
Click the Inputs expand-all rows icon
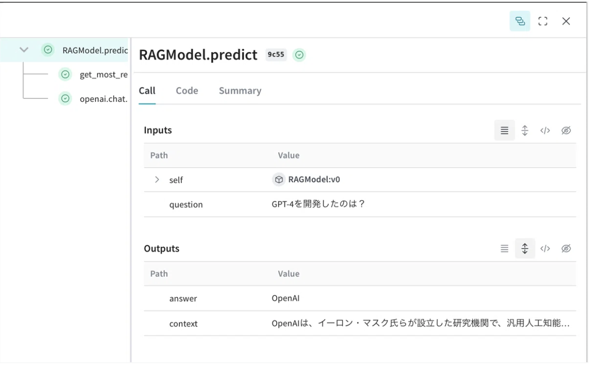coord(525,130)
